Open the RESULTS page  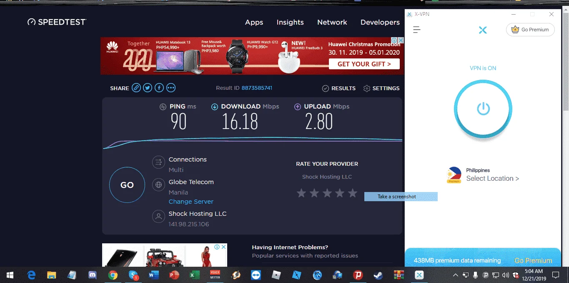(339, 88)
